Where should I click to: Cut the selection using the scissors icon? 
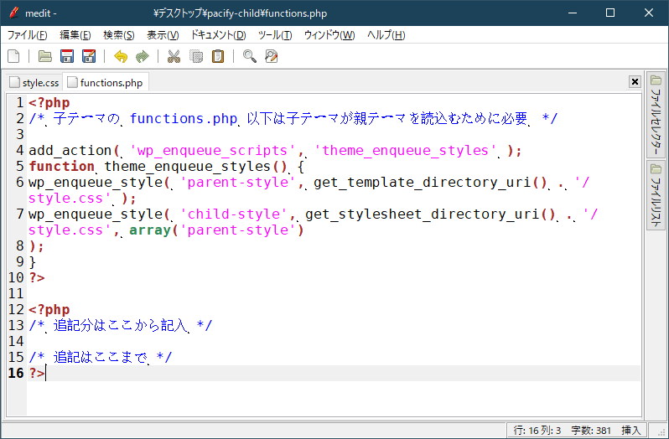coord(174,56)
